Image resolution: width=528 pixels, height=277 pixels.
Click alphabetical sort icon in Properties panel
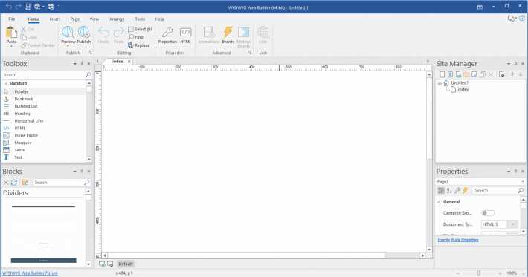[x=449, y=190]
